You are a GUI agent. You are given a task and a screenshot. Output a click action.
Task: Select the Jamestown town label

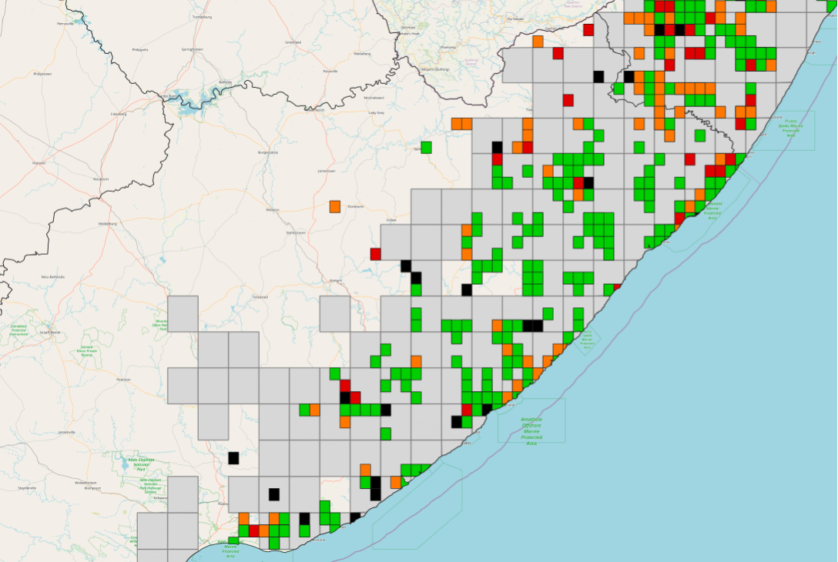tap(327, 171)
